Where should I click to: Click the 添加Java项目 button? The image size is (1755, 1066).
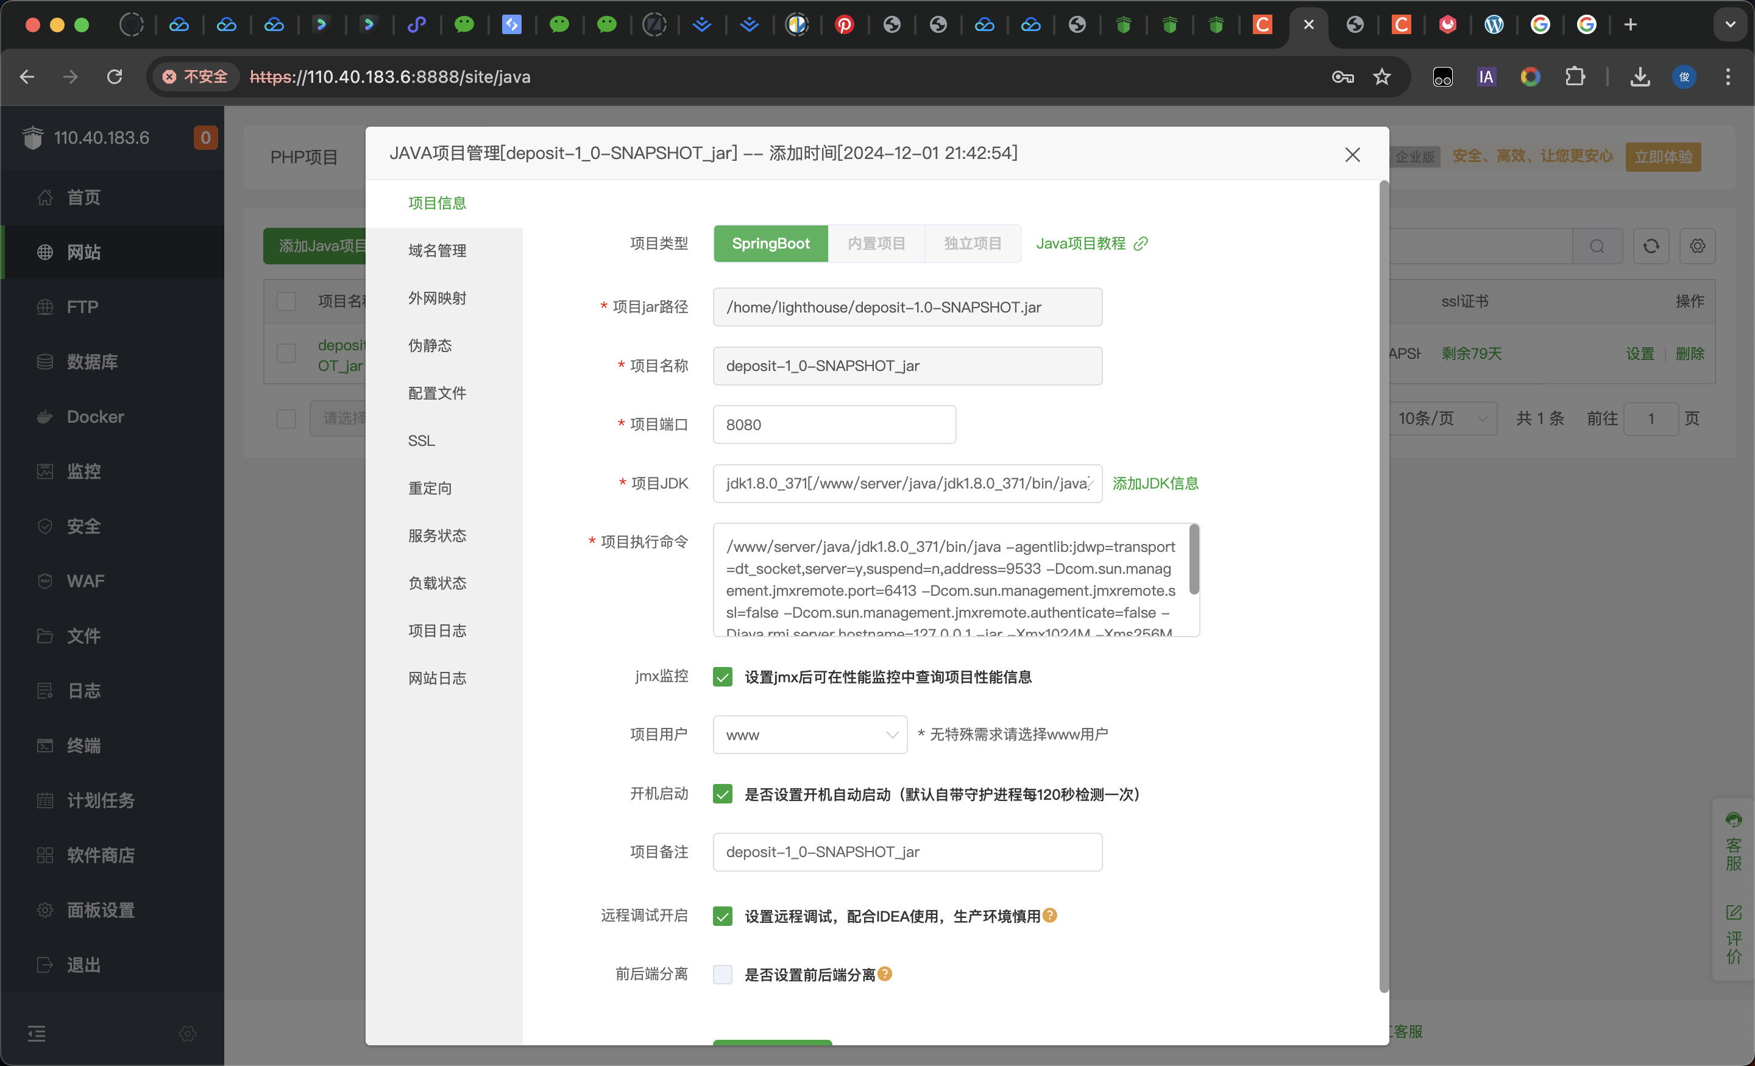(315, 246)
